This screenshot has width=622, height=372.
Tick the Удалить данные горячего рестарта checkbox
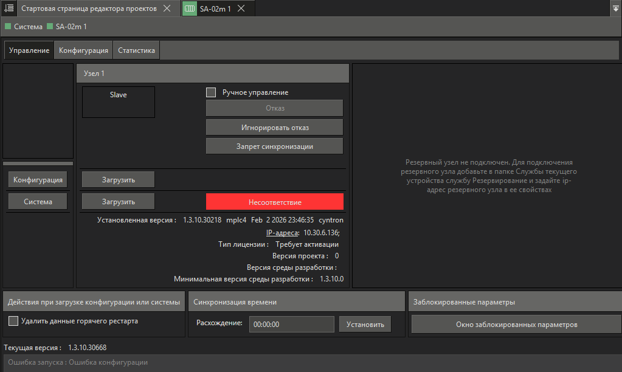(x=13, y=321)
